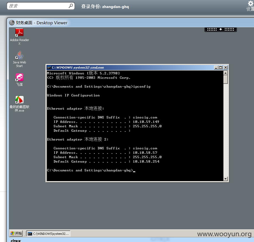Launch Java Web Start desktop icon
254x242 pixels.
pos(20,59)
